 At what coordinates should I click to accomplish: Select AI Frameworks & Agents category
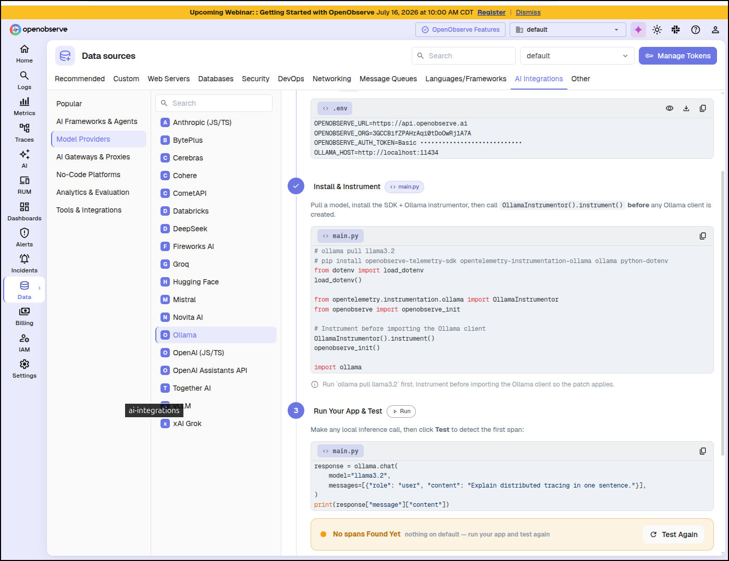tap(98, 121)
